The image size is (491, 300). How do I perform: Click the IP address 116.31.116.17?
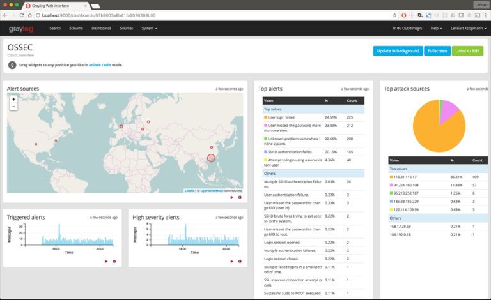click(x=405, y=177)
